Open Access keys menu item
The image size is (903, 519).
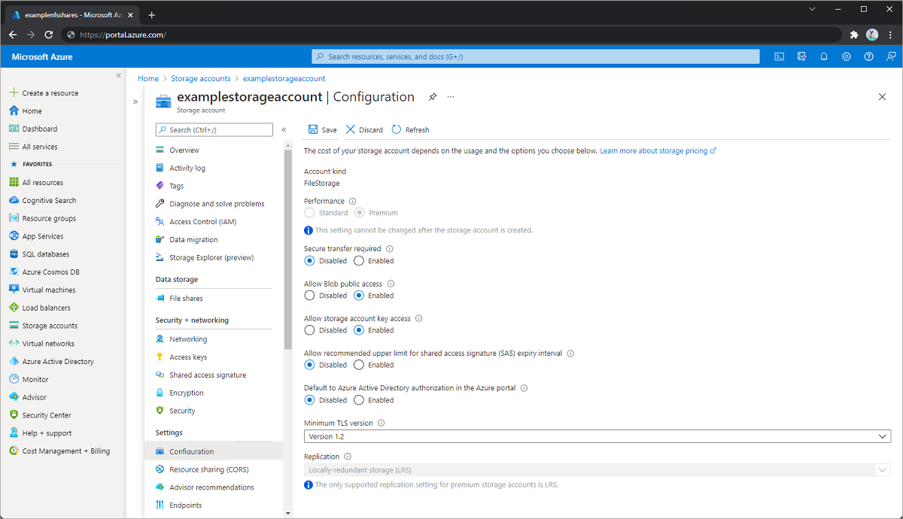pyautogui.click(x=188, y=357)
